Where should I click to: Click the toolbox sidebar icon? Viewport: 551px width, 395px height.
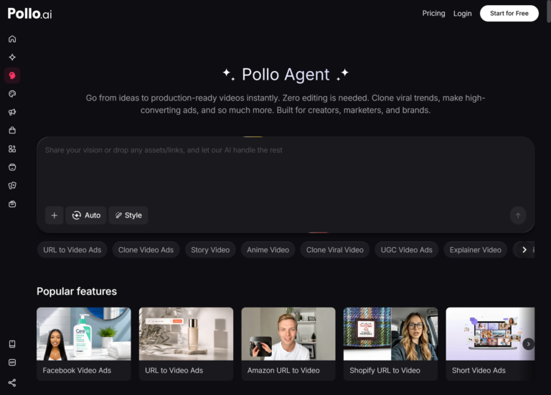[x=12, y=204]
